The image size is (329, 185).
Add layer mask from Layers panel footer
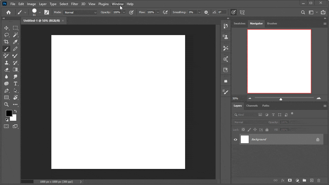[290, 180]
